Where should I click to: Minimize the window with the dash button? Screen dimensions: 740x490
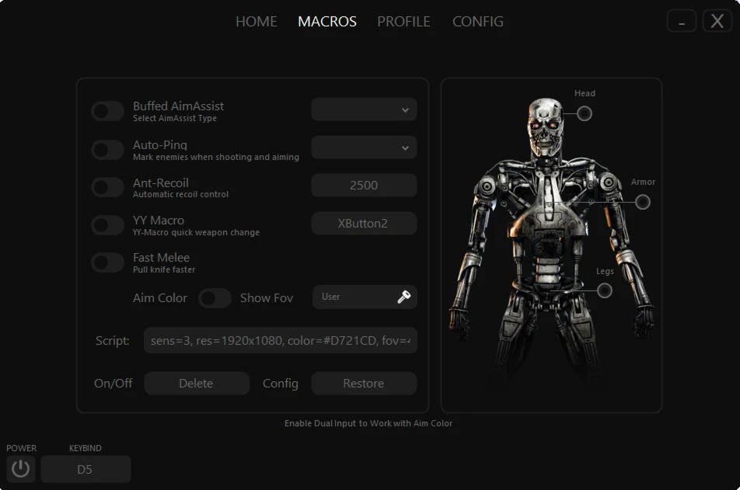tap(682, 21)
